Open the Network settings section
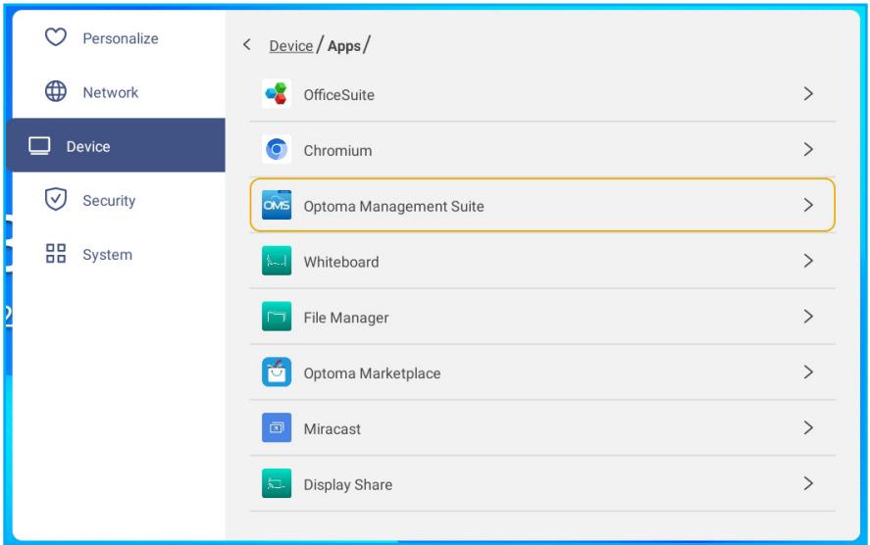Screen dimensions: 870x545 tap(111, 92)
